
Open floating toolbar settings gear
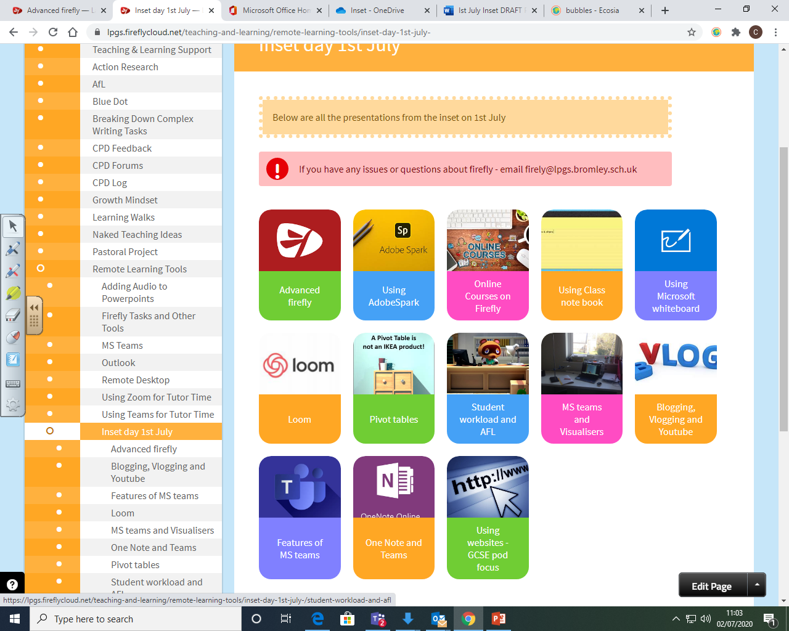pos(13,405)
